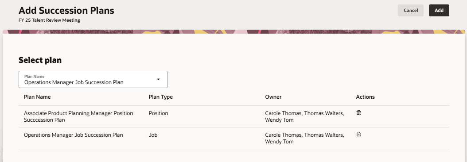Screen dimensions: 467x162
Task: Select the Actions column header
Action: pos(366,97)
